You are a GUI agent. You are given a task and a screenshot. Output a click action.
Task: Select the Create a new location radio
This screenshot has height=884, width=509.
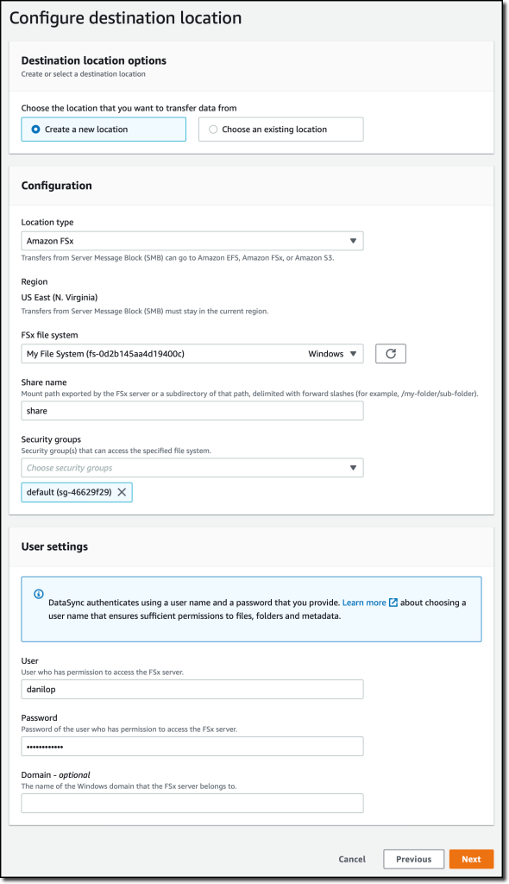[x=35, y=129]
